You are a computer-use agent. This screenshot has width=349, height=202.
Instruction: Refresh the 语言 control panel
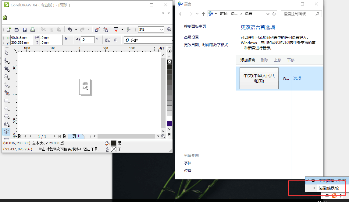(274, 14)
